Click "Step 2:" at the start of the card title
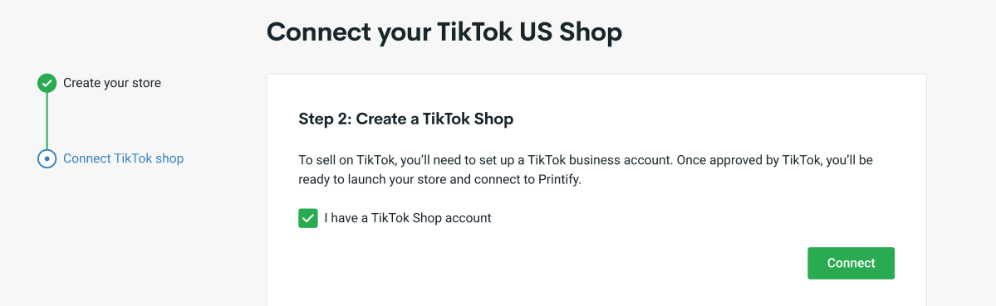Image resolution: width=996 pixels, height=306 pixels. 325,119
